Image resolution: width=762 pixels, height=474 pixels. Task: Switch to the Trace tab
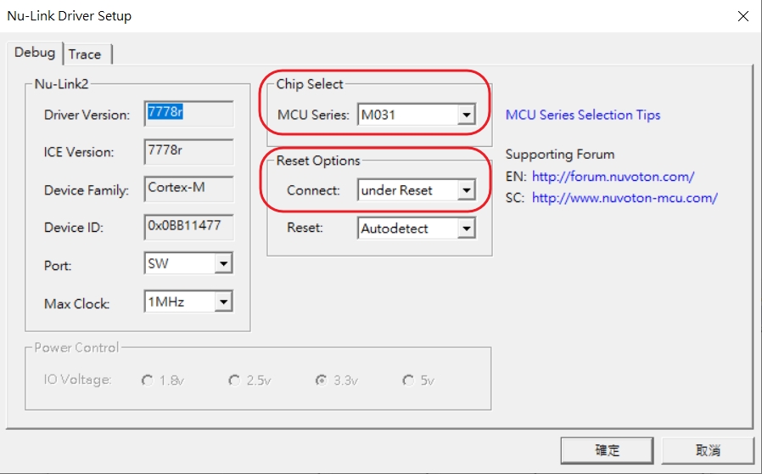[x=87, y=54]
